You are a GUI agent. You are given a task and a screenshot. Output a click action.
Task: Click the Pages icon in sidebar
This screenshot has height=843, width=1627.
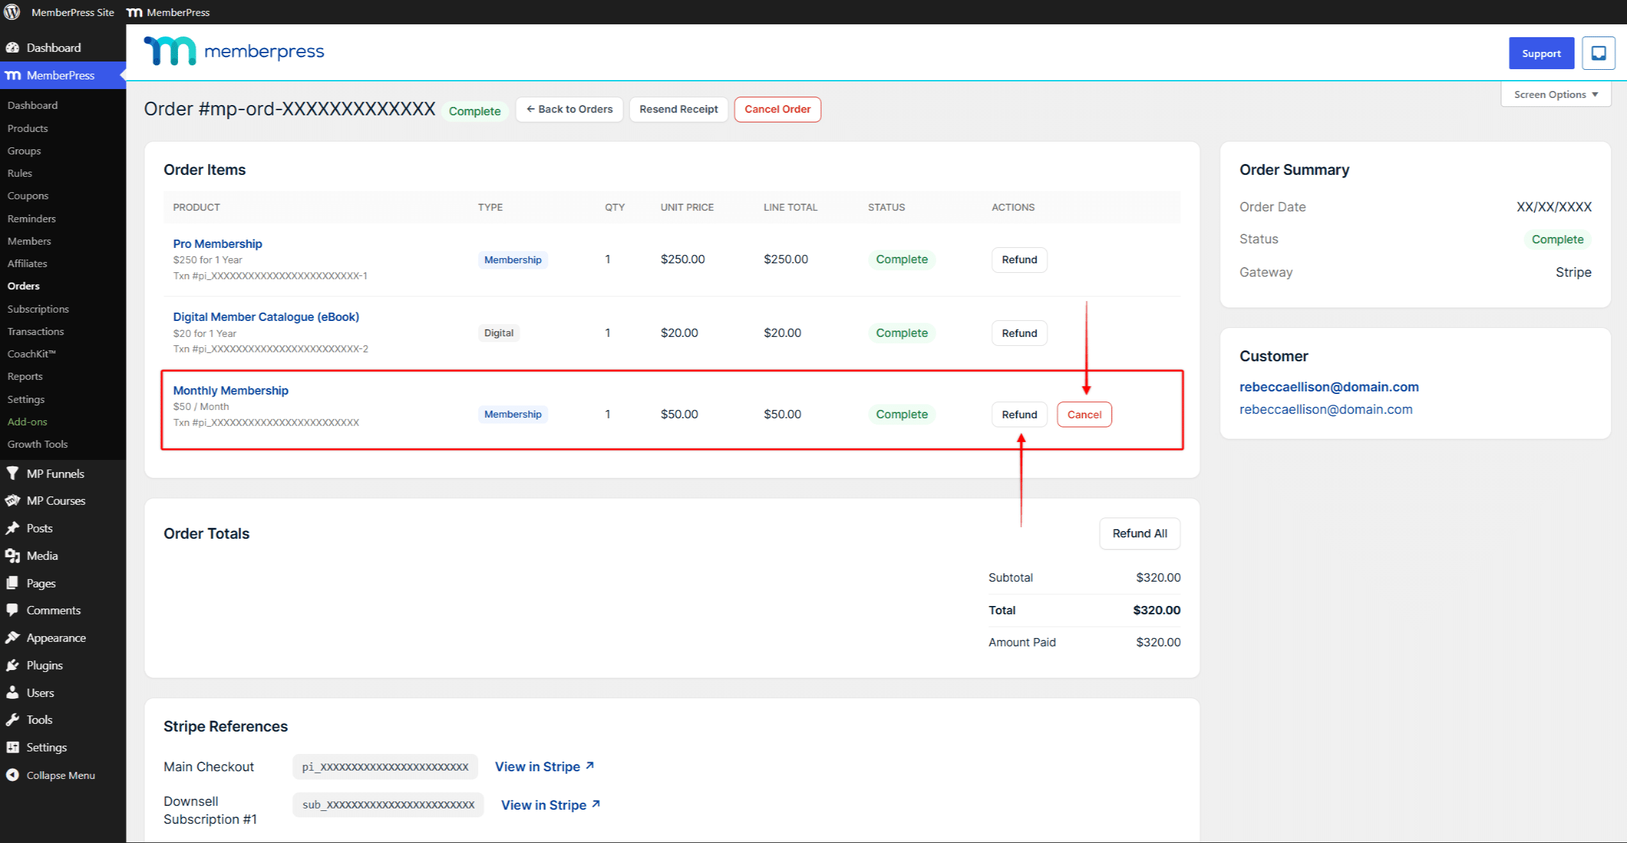tap(12, 583)
